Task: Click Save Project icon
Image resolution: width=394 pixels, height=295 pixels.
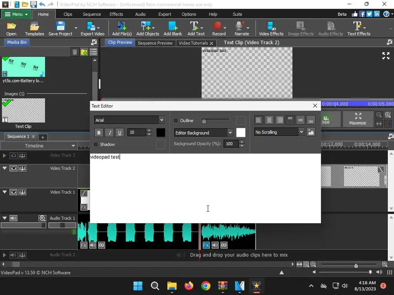Action: tap(60, 26)
